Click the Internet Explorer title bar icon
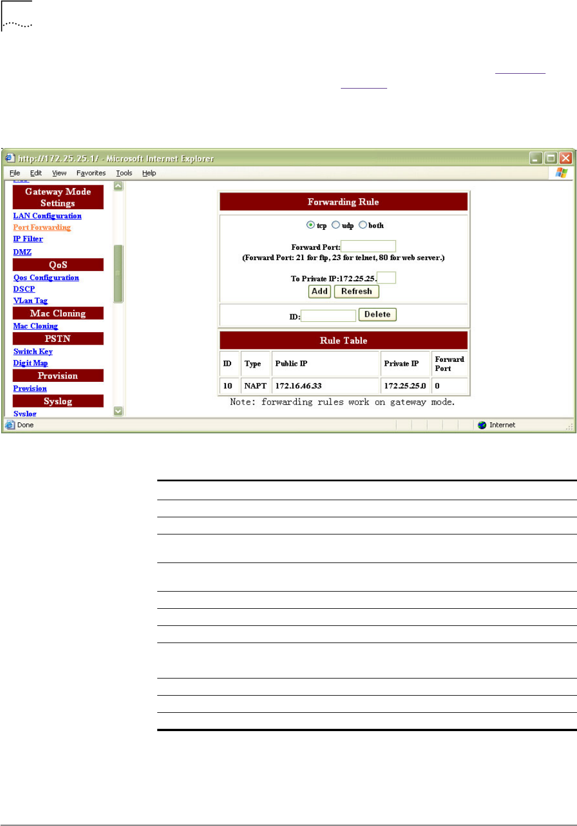This screenshot has width=577, height=826. point(10,158)
